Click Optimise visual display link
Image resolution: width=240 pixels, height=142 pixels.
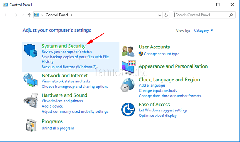tap(158, 116)
